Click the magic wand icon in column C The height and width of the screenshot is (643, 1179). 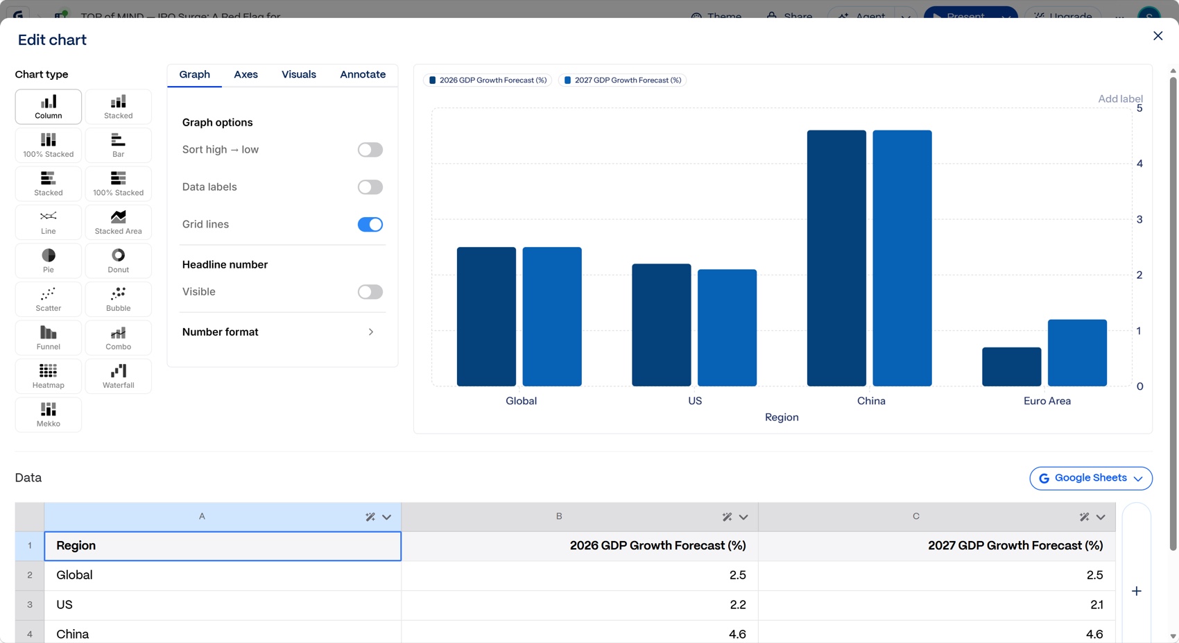tap(1084, 517)
